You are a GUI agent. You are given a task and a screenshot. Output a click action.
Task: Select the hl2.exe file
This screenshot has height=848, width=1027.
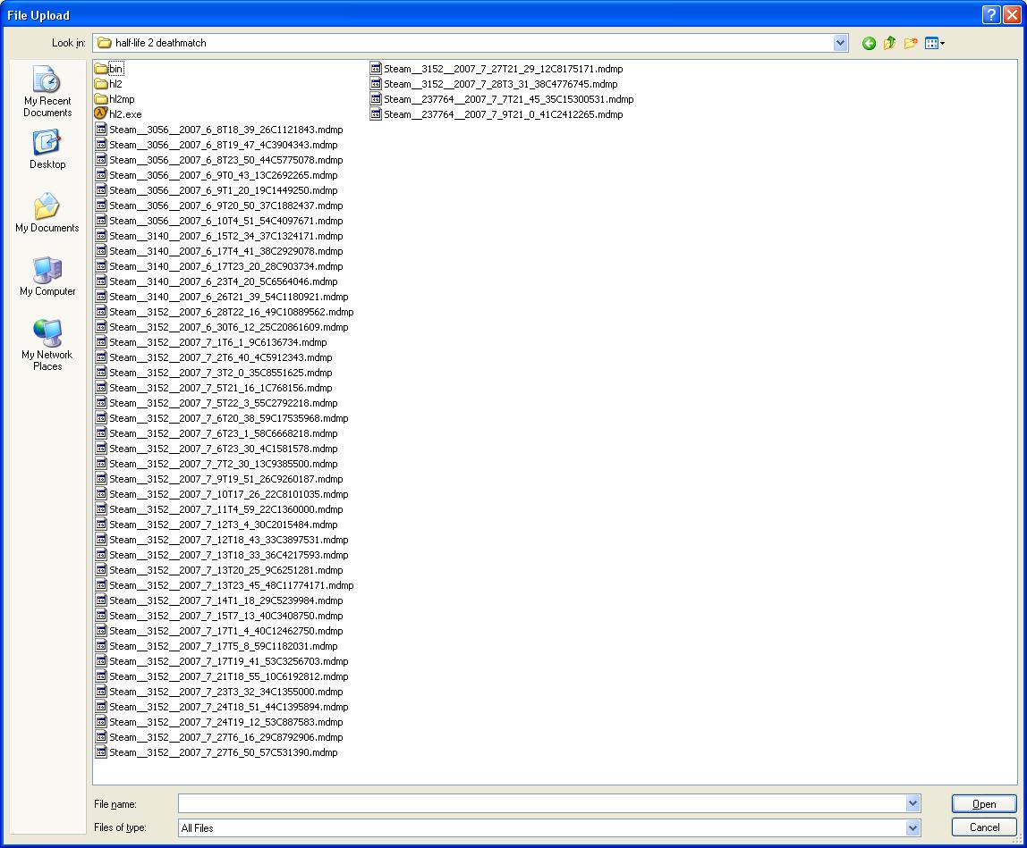124,114
